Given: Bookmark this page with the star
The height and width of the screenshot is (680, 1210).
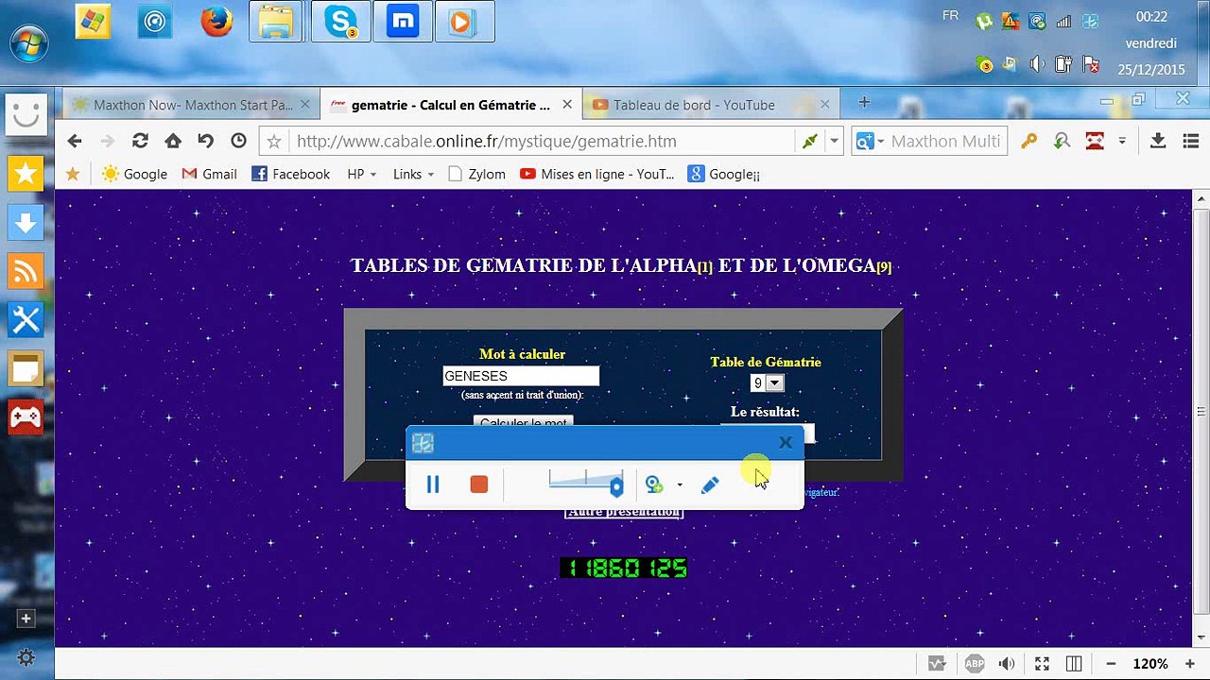Looking at the screenshot, I should pyautogui.click(x=274, y=141).
